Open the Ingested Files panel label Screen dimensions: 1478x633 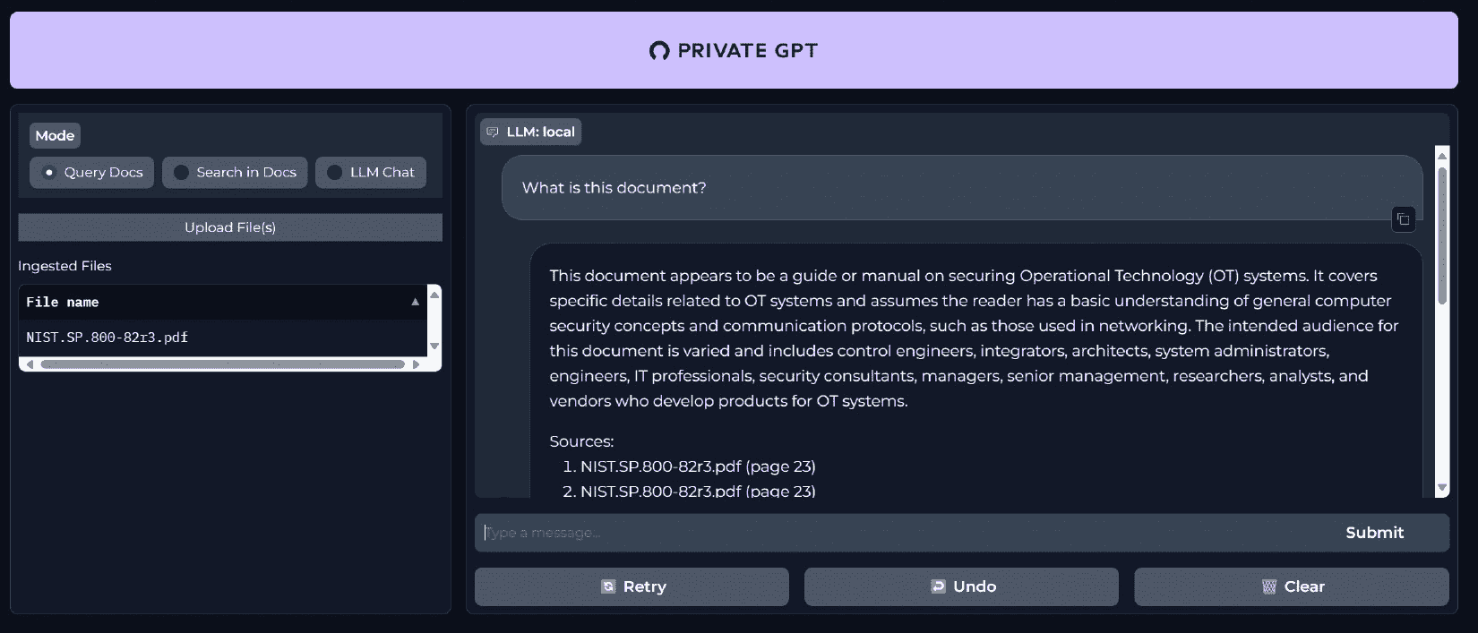point(64,266)
